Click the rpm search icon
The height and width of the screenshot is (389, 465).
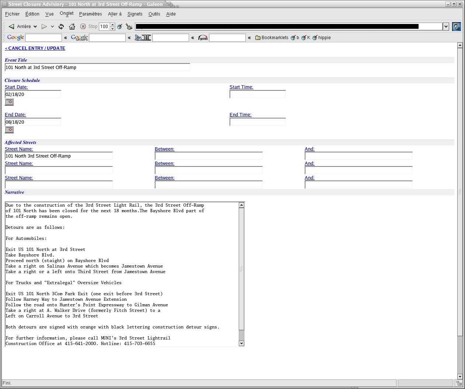[203, 38]
